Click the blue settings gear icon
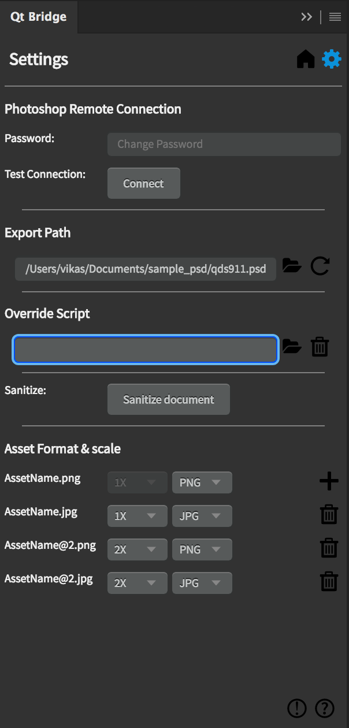 [332, 59]
